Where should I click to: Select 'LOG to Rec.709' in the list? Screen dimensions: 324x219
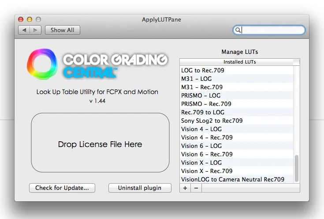coord(236,70)
